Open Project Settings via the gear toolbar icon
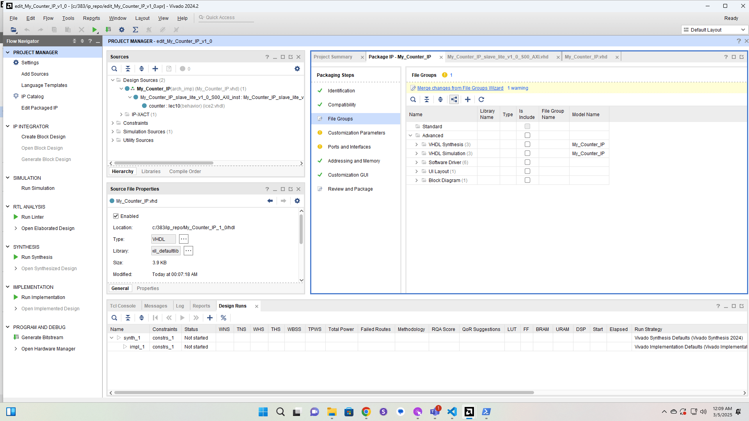Viewport: 749px width, 421px height. coord(122,30)
